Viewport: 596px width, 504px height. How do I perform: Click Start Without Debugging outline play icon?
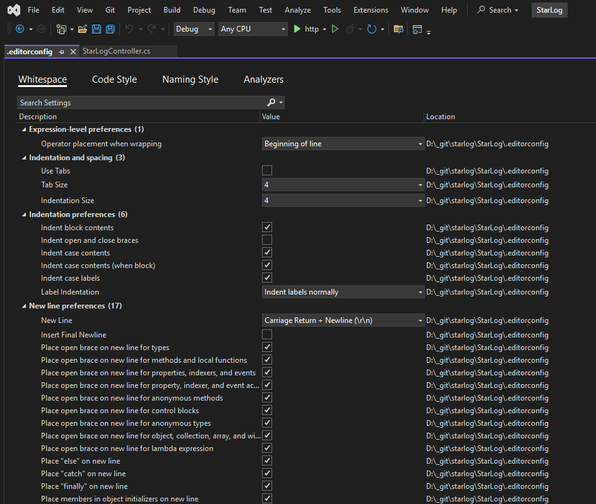tap(335, 29)
